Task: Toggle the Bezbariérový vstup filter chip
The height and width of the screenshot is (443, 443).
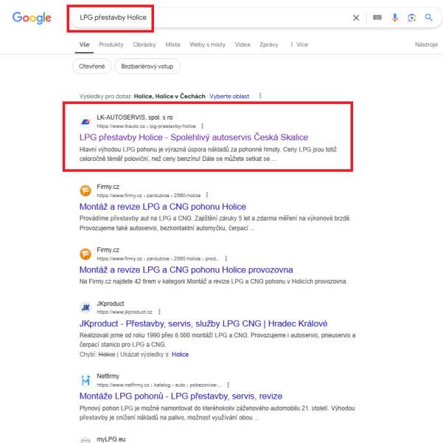Action: [147, 66]
